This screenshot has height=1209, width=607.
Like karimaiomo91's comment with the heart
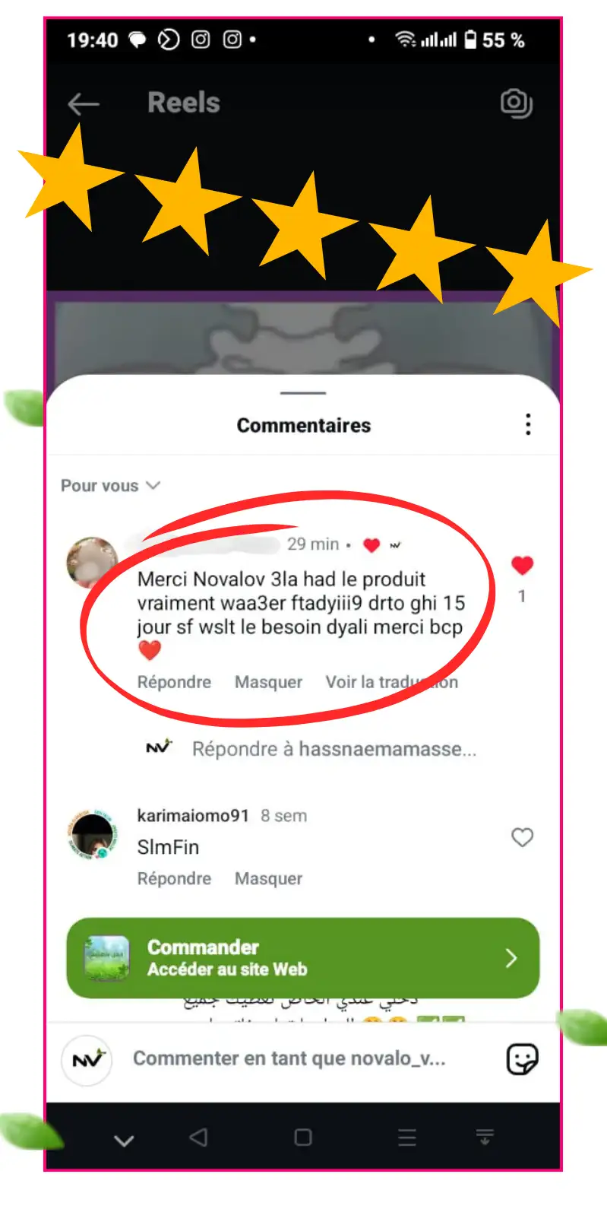522,838
